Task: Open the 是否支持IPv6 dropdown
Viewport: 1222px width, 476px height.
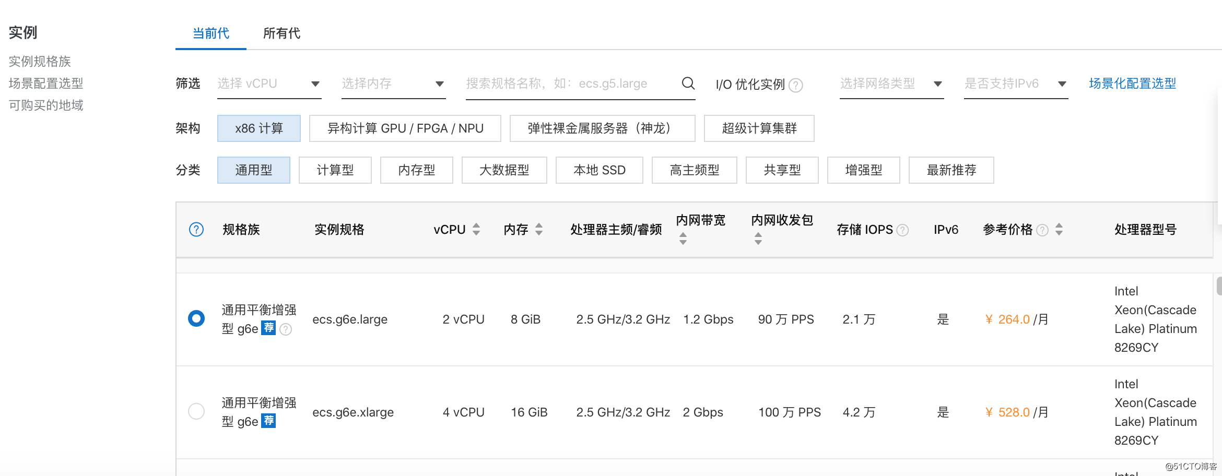Action: click(x=1016, y=84)
